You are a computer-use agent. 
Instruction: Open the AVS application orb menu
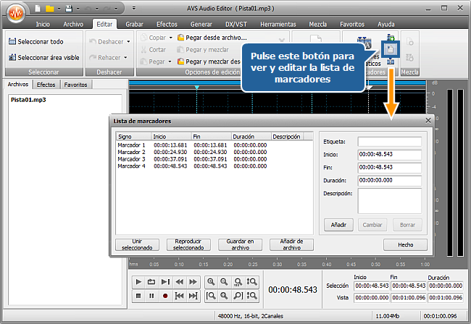coord(16,14)
